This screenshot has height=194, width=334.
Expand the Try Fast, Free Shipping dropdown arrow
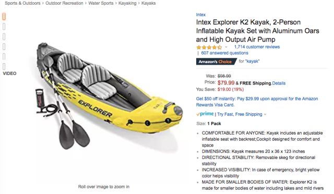coord(265,114)
